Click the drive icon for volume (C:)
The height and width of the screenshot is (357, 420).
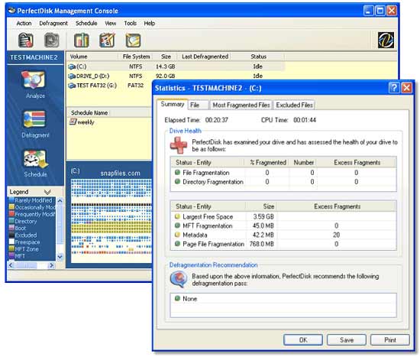point(72,67)
